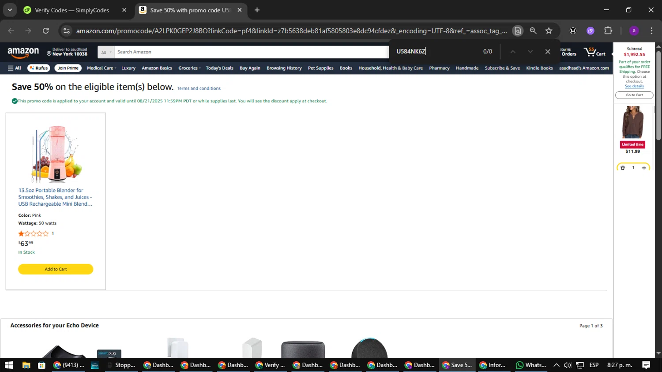Close the Verify Codes SimplyCodes tab
Viewport: 662px width, 372px height.
[124, 10]
